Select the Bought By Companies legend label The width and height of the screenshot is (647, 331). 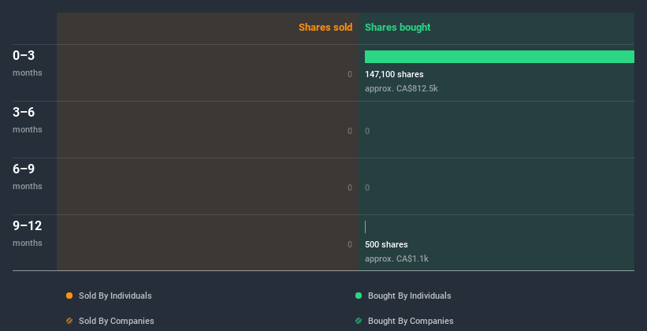click(411, 321)
